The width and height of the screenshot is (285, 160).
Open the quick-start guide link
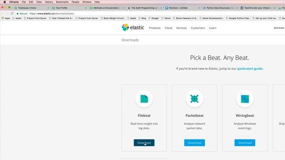(x=250, y=68)
